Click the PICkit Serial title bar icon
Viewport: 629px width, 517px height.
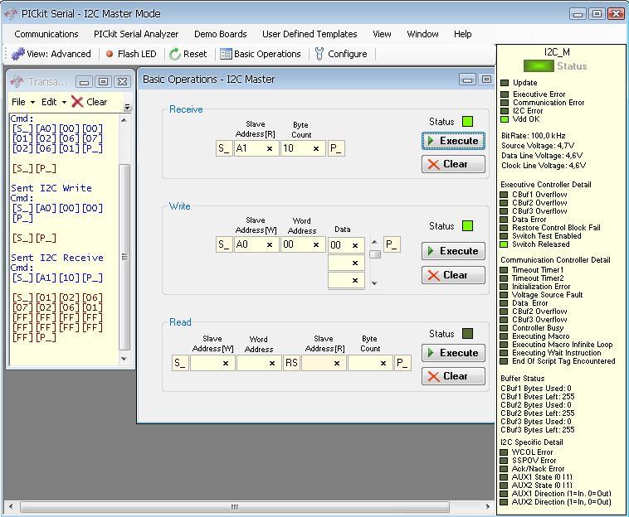coord(11,13)
